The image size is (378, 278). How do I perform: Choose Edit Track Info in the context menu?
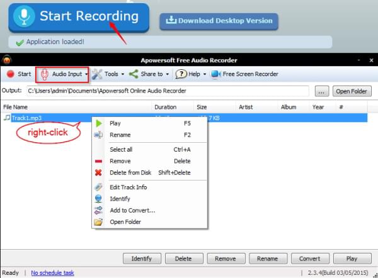tap(149, 187)
